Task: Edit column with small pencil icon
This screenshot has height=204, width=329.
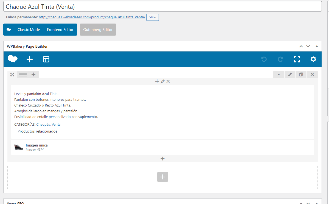Action: [163, 81]
